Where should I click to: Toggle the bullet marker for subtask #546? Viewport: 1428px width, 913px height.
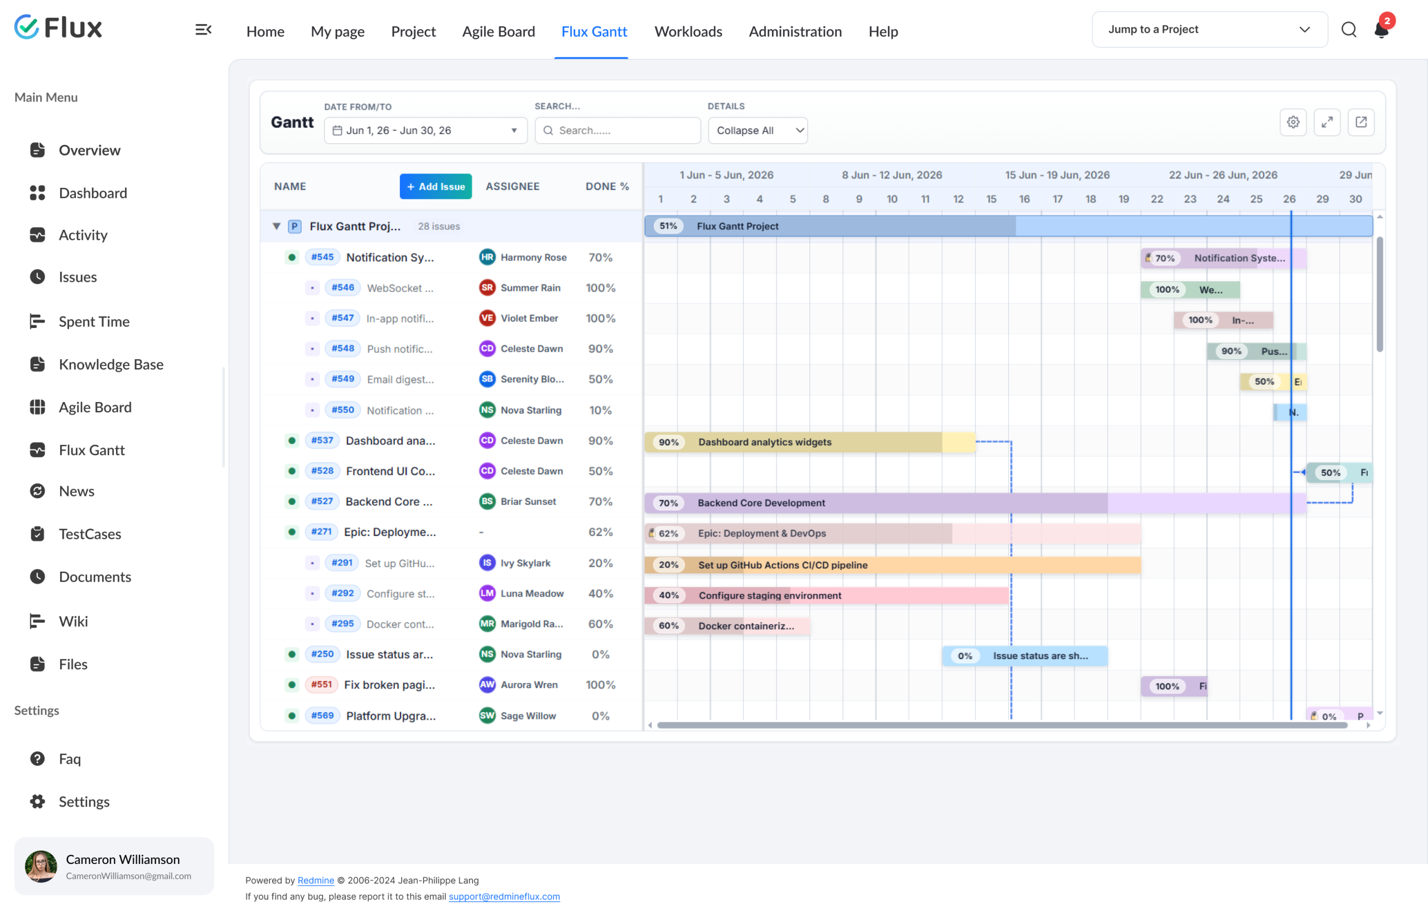pyautogui.click(x=312, y=288)
